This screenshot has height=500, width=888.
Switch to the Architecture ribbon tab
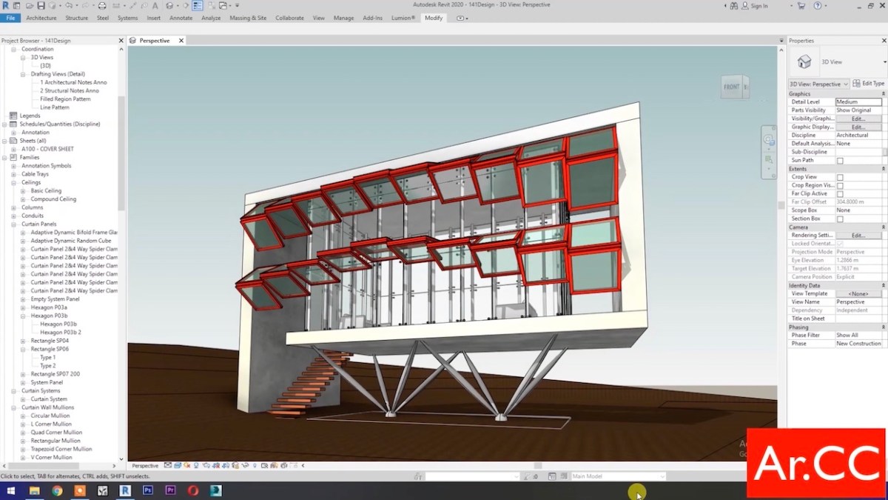(x=41, y=18)
